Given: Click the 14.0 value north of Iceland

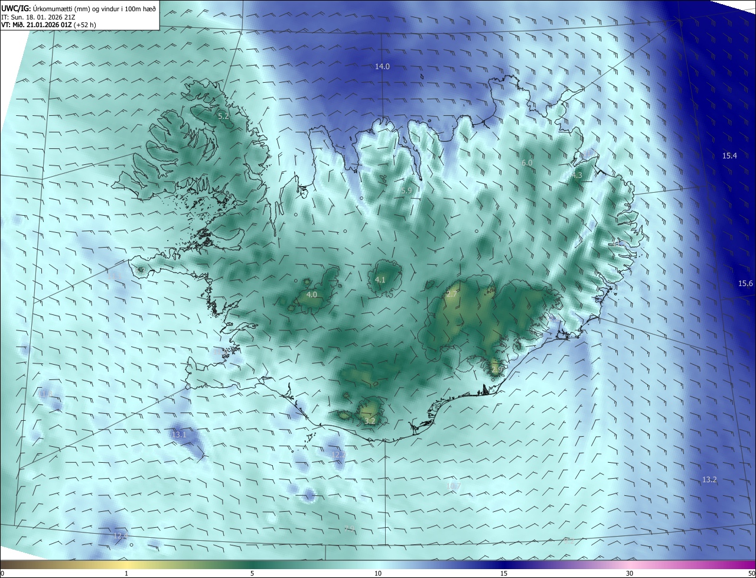Looking at the screenshot, I should pyautogui.click(x=383, y=67).
